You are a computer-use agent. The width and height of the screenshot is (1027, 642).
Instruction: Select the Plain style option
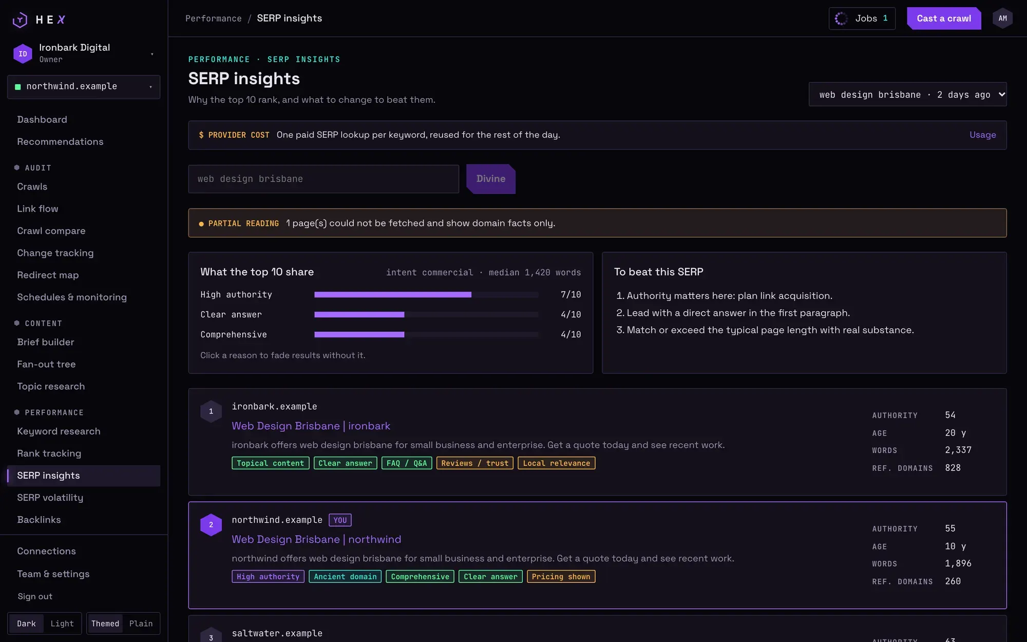pos(141,624)
